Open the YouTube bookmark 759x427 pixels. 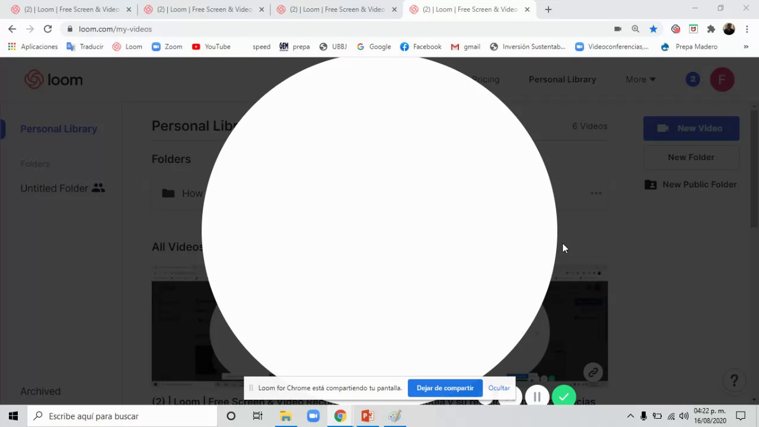point(211,47)
